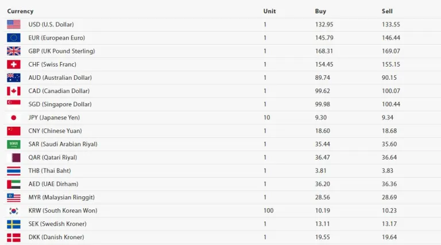441x245 pixels.
Task: Click the Australian flag icon
Action: (x=14, y=77)
